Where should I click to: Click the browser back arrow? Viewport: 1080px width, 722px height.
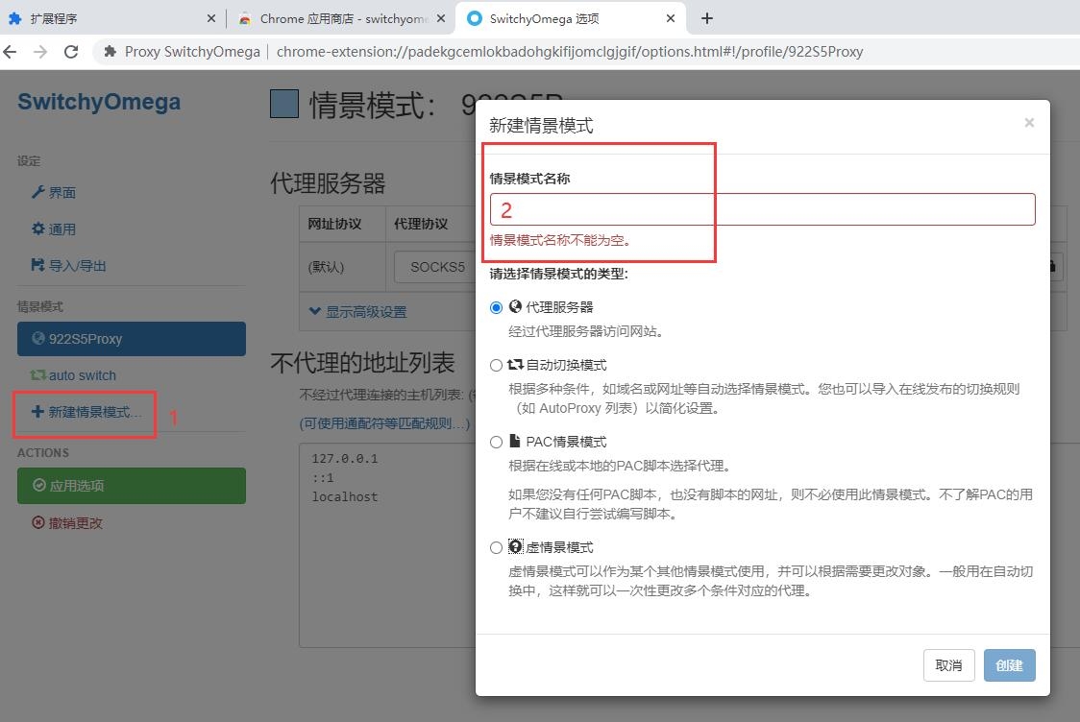pyautogui.click(x=11, y=52)
